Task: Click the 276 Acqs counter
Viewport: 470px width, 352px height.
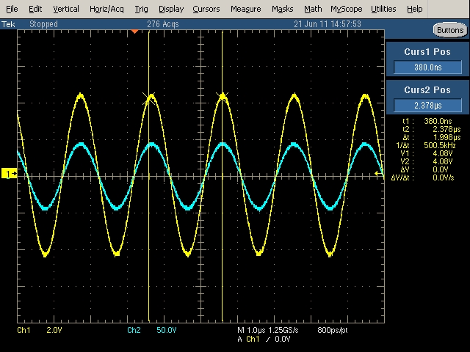Action: (163, 24)
